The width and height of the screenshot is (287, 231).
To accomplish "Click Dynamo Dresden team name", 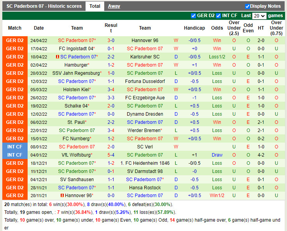I will pyautogui.click(x=145, y=114).
